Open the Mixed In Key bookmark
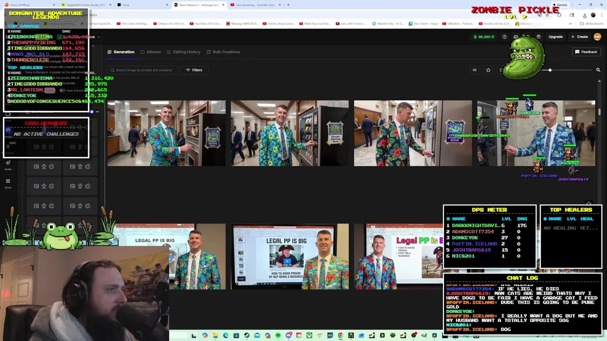The width and height of the screenshot is (607, 341). pos(388,23)
